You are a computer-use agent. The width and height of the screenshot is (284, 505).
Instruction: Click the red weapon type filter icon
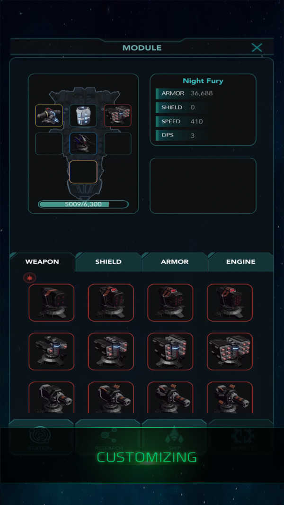30,278
